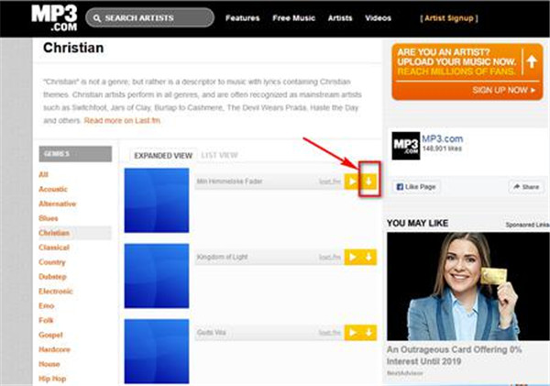
Task: Select the Blues genre
Action: coord(49,218)
